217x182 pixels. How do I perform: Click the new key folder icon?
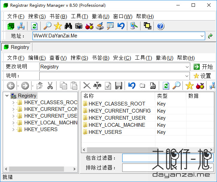coord(142,86)
